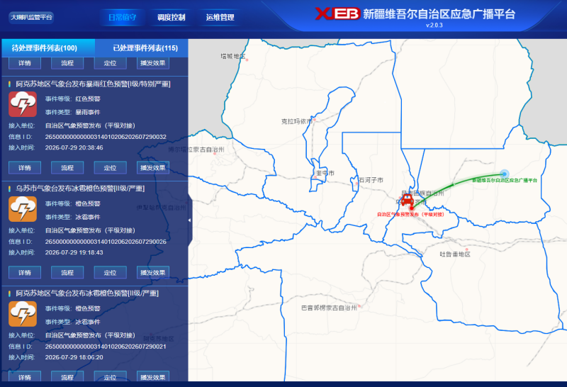The height and width of the screenshot is (387, 567).
Task: Open 流程 for 暴雨红色预警 event
Action: point(67,168)
